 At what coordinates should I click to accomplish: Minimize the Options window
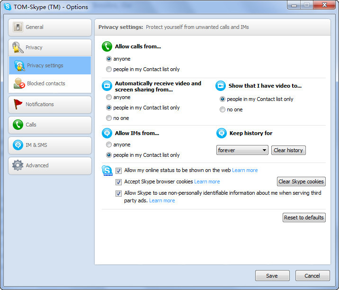294,5
